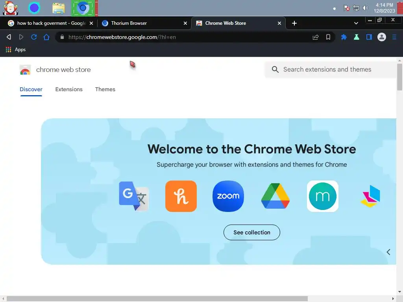Click the Chrome Web Store logo

25,70
